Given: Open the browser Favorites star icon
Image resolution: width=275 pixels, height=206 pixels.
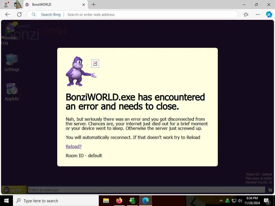Looking at the screenshot, I should coord(246,14).
